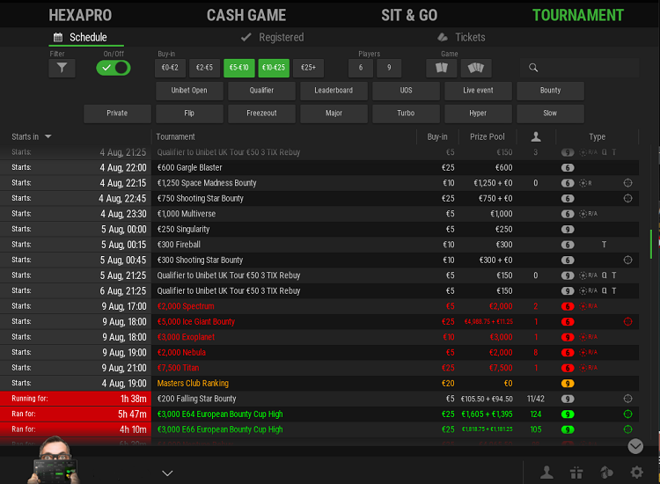Open the gift bonuses icon
The height and width of the screenshot is (484, 660).
click(x=576, y=473)
